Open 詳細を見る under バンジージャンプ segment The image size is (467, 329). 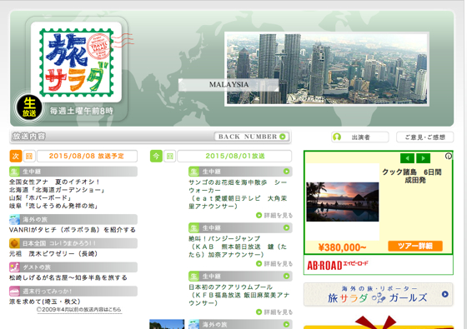pyautogui.click(x=274, y=263)
